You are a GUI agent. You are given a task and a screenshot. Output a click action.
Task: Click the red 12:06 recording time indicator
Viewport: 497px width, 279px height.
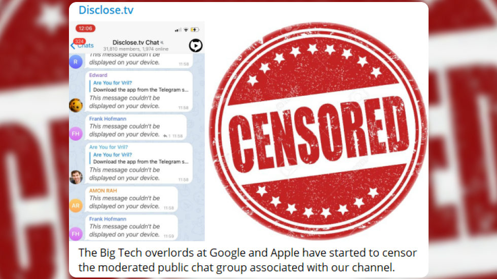(85, 28)
